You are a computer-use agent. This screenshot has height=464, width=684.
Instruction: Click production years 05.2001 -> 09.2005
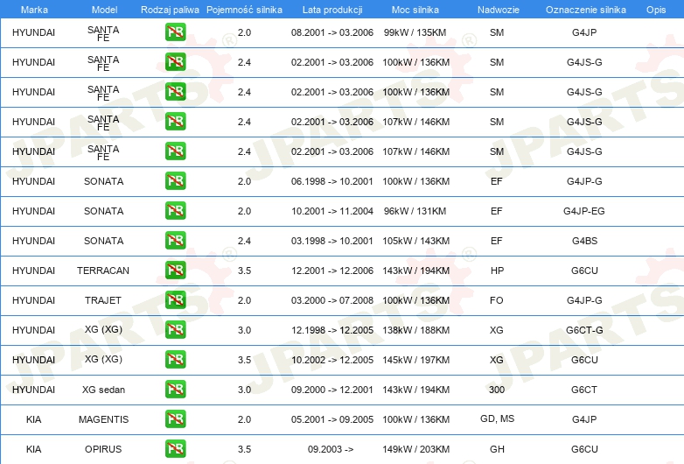332,419
